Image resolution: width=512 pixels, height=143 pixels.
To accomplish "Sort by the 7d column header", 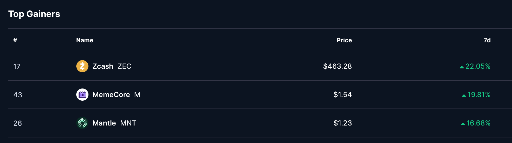I will pyautogui.click(x=487, y=40).
